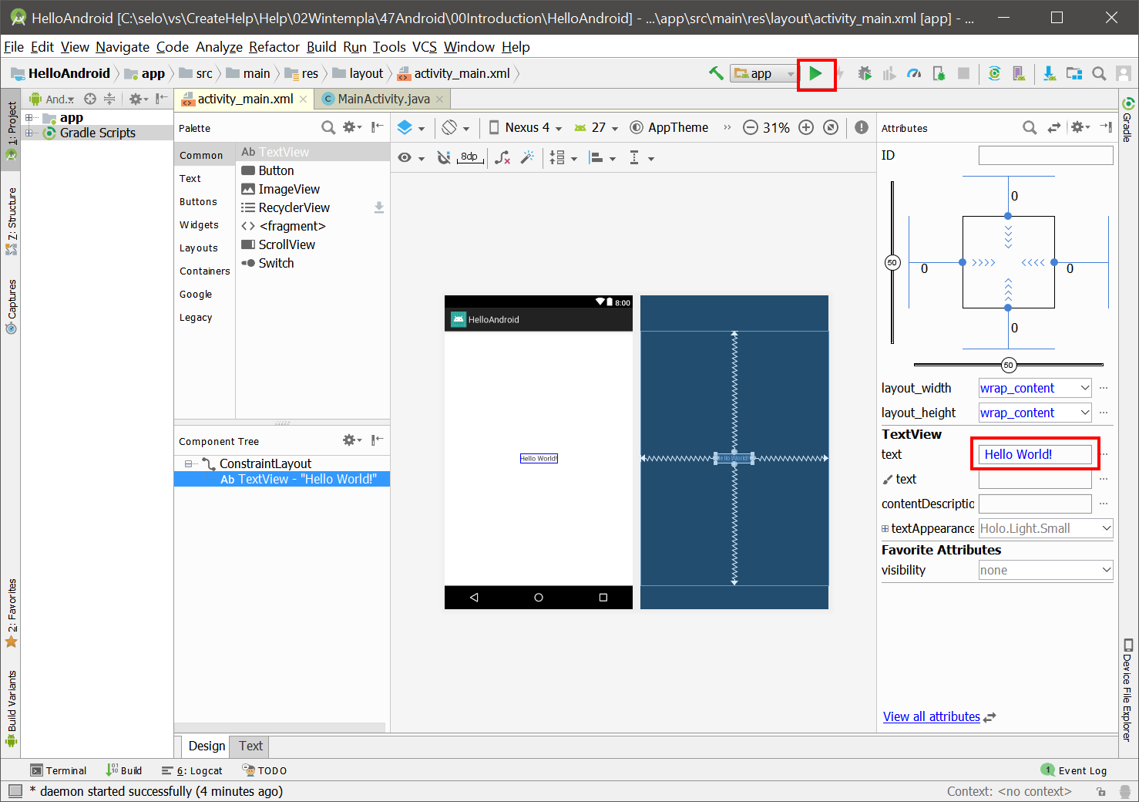1139x802 pixels.
Task: Run the app with green play button
Action: tap(815, 74)
